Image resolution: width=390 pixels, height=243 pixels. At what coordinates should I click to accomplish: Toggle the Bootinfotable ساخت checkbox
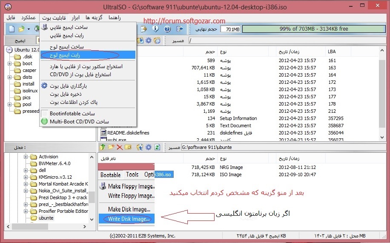(x=44, y=114)
